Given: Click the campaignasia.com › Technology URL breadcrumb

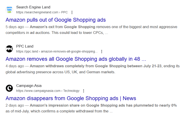Looking at the screenshot, I should point(48,91).
